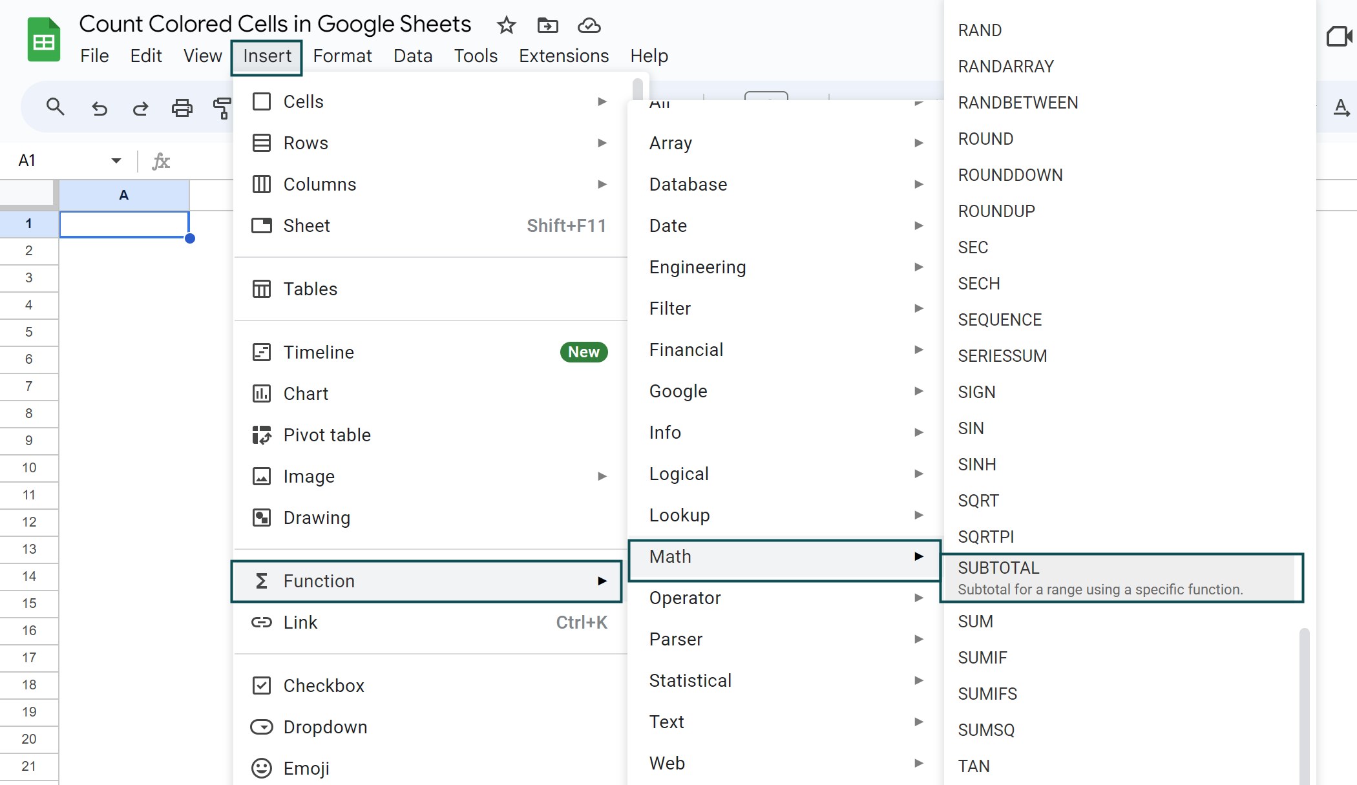Insert Tables from the menu

coord(430,289)
